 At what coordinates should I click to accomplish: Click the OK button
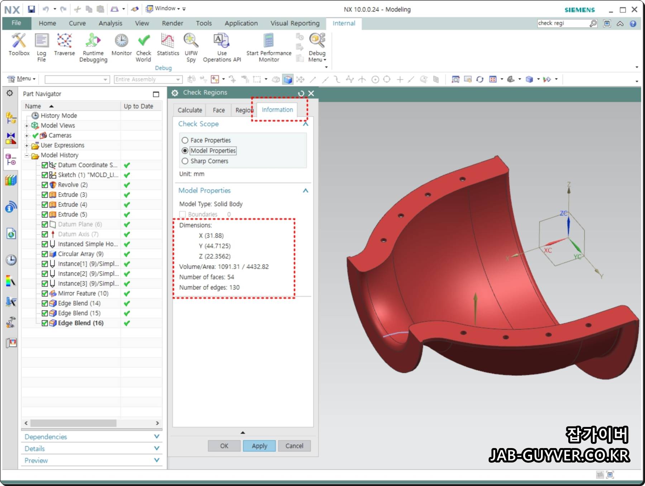[224, 446]
